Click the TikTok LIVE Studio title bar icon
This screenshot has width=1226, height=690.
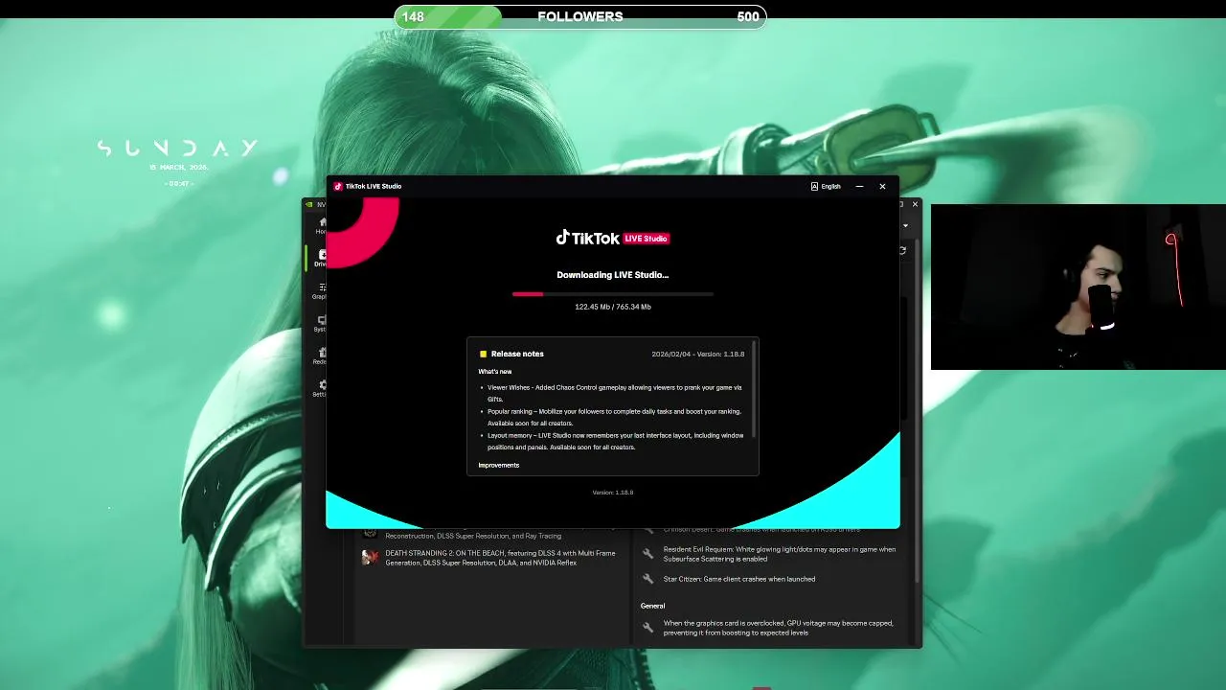pos(338,186)
